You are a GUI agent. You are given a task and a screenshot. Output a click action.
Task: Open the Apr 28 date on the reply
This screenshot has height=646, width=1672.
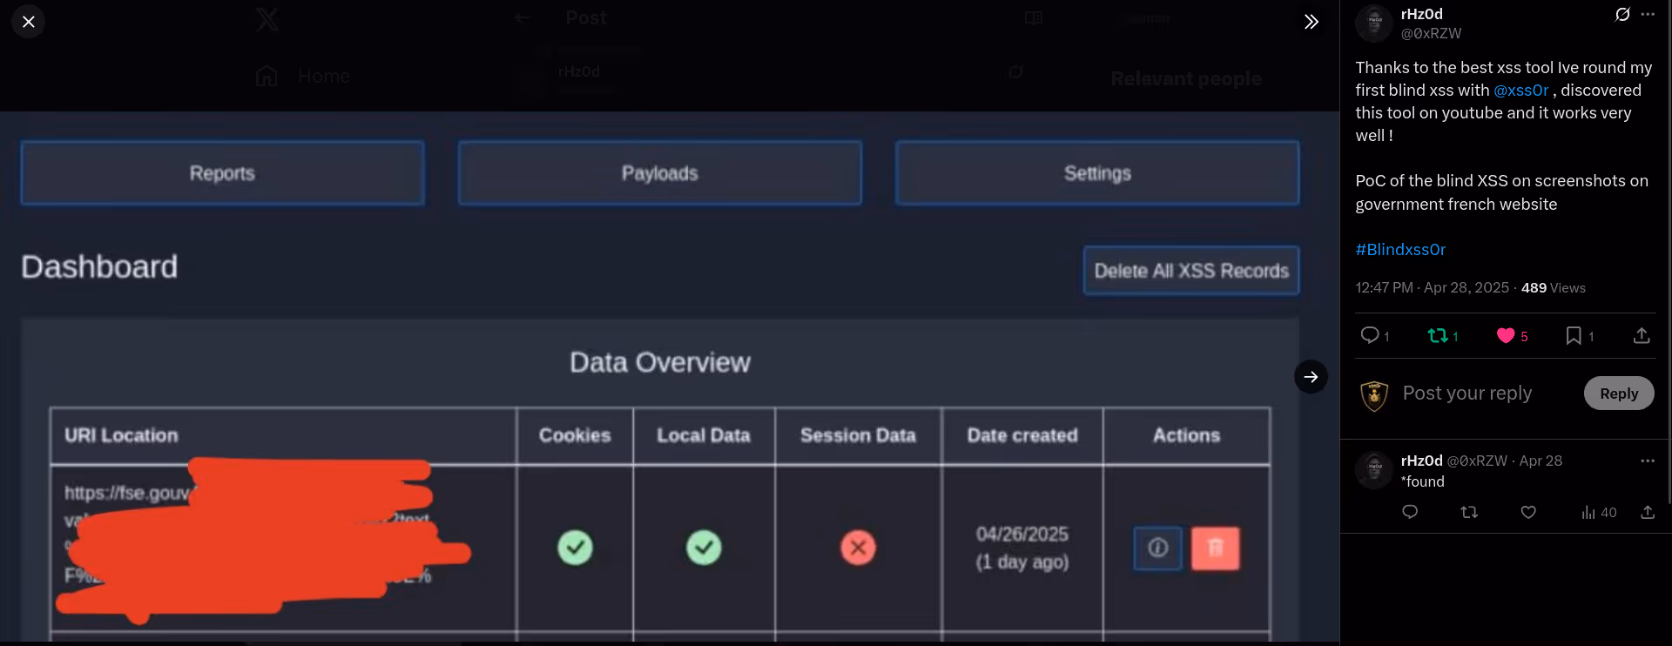(x=1541, y=461)
